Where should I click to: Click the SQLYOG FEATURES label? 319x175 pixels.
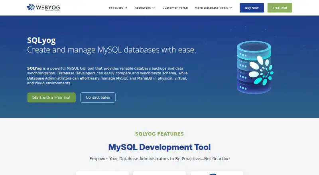159,134
